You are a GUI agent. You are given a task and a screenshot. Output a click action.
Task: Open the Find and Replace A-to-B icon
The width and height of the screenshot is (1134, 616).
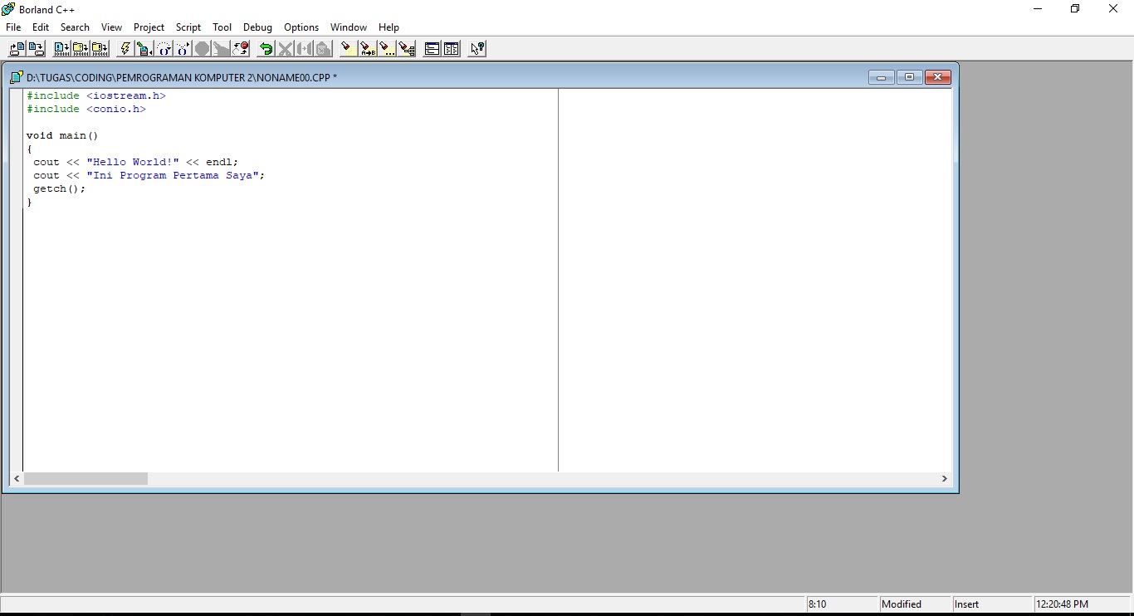(x=366, y=48)
